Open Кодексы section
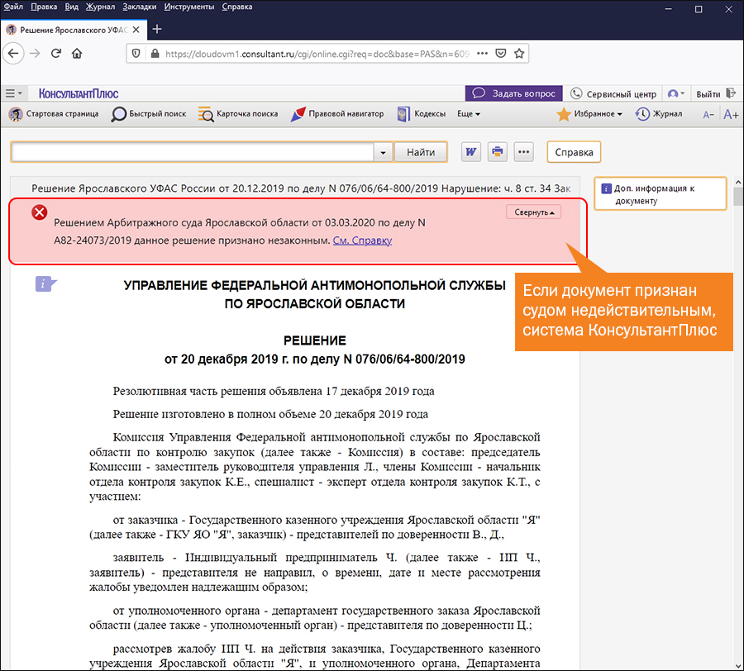The image size is (744, 671). click(x=421, y=114)
